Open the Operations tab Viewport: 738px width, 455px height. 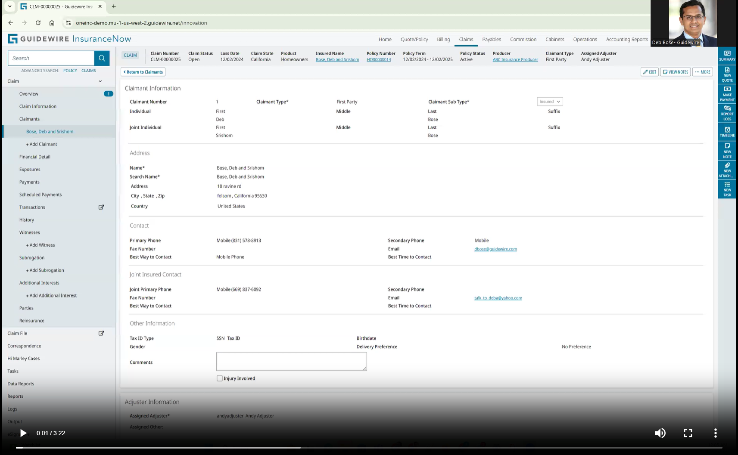585,39
